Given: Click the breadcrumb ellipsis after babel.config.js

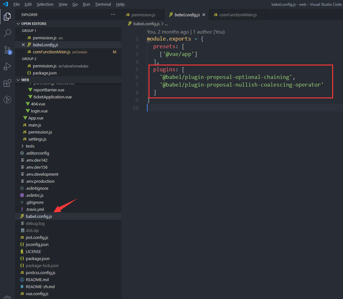Looking at the screenshot, I should pyautogui.click(x=166, y=24).
